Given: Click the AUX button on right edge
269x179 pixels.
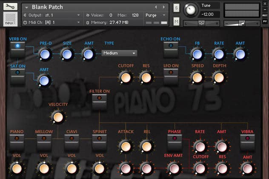Looking at the screenshot, I should pos(265,15).
